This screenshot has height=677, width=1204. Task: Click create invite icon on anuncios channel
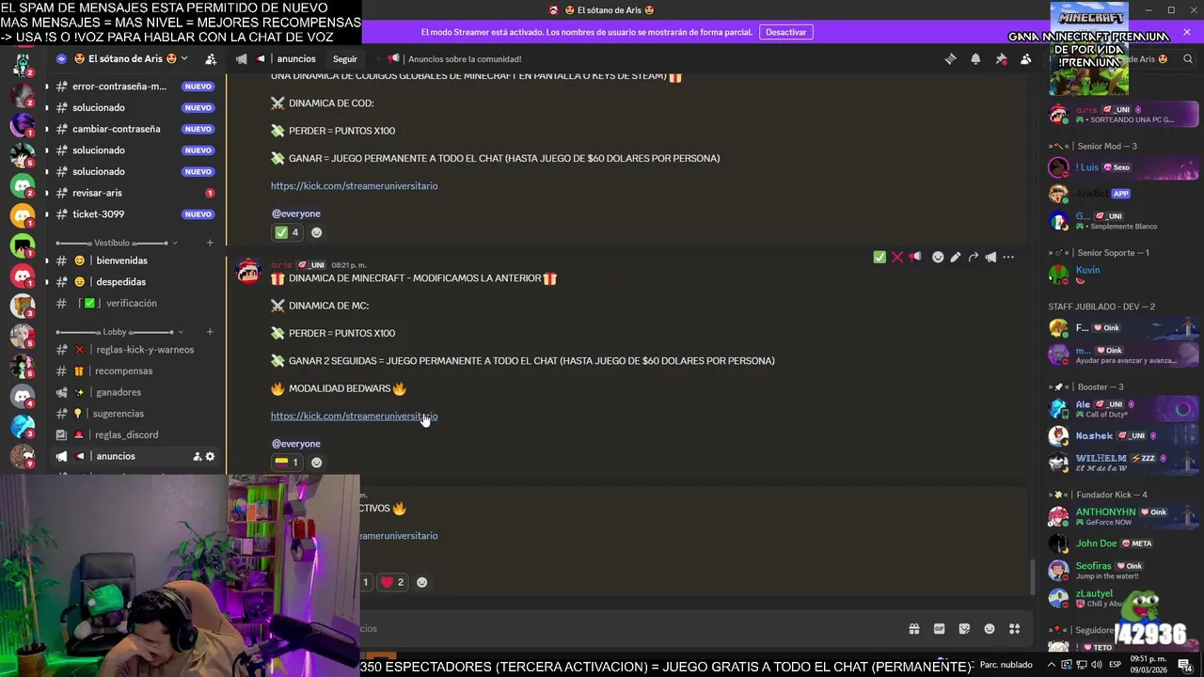point(198,456)
